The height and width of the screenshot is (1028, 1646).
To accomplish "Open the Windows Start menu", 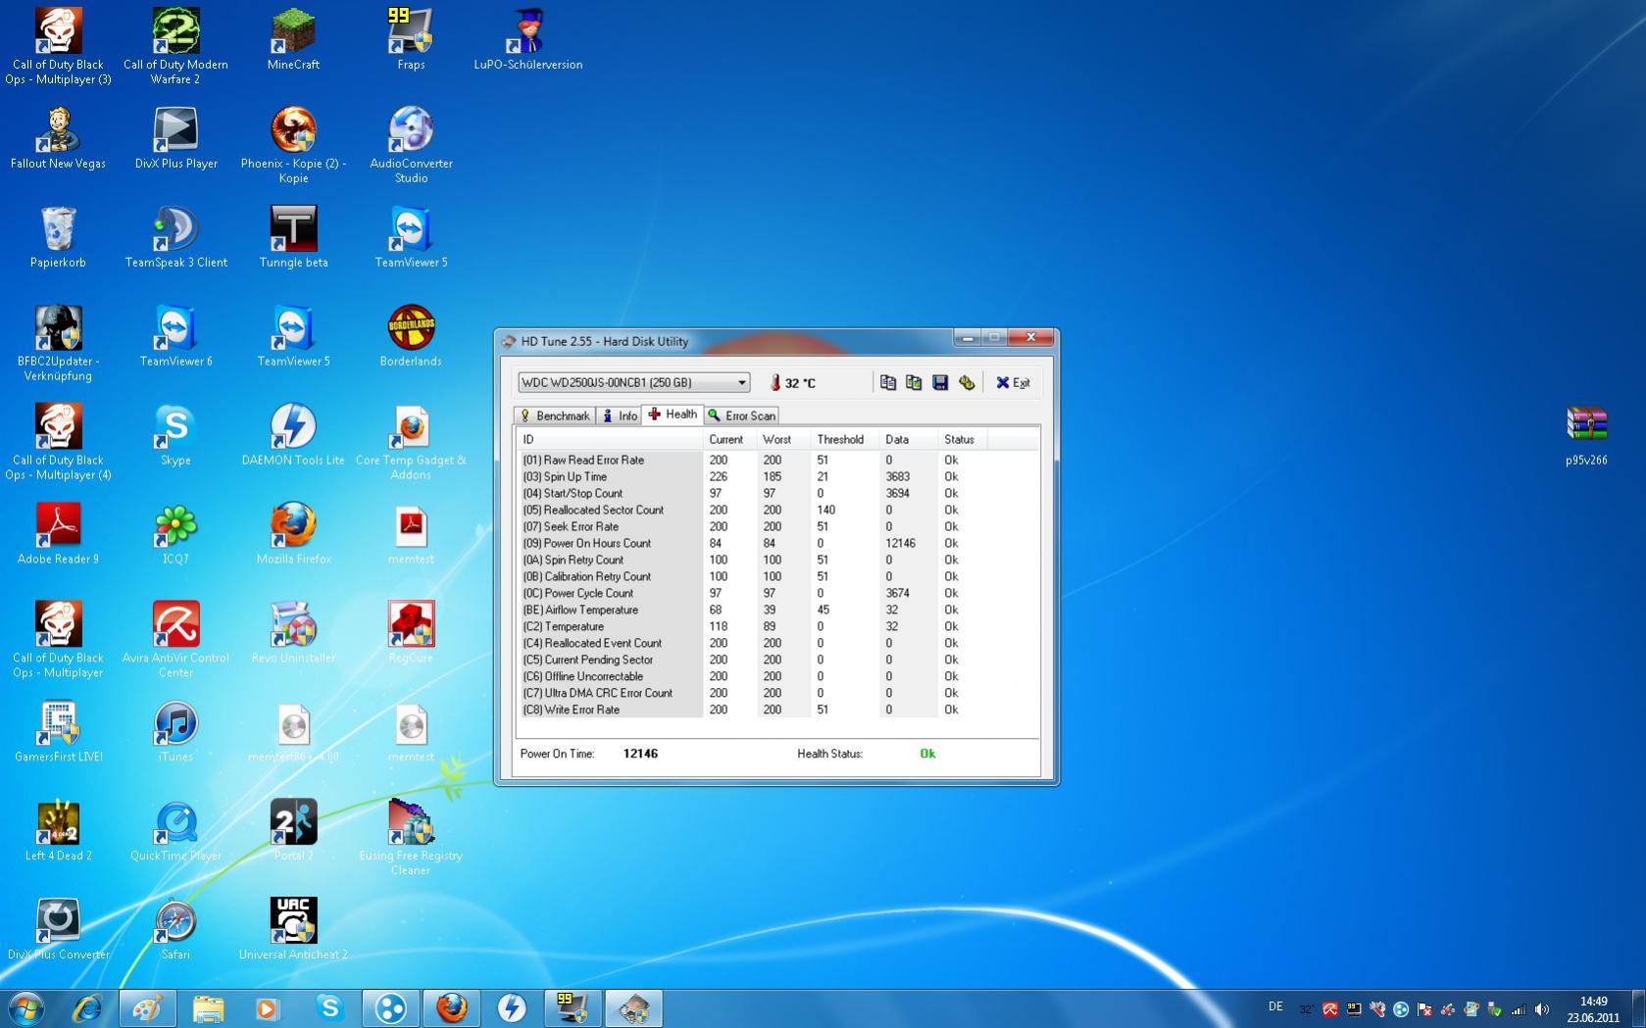I will click(25, 1007).
